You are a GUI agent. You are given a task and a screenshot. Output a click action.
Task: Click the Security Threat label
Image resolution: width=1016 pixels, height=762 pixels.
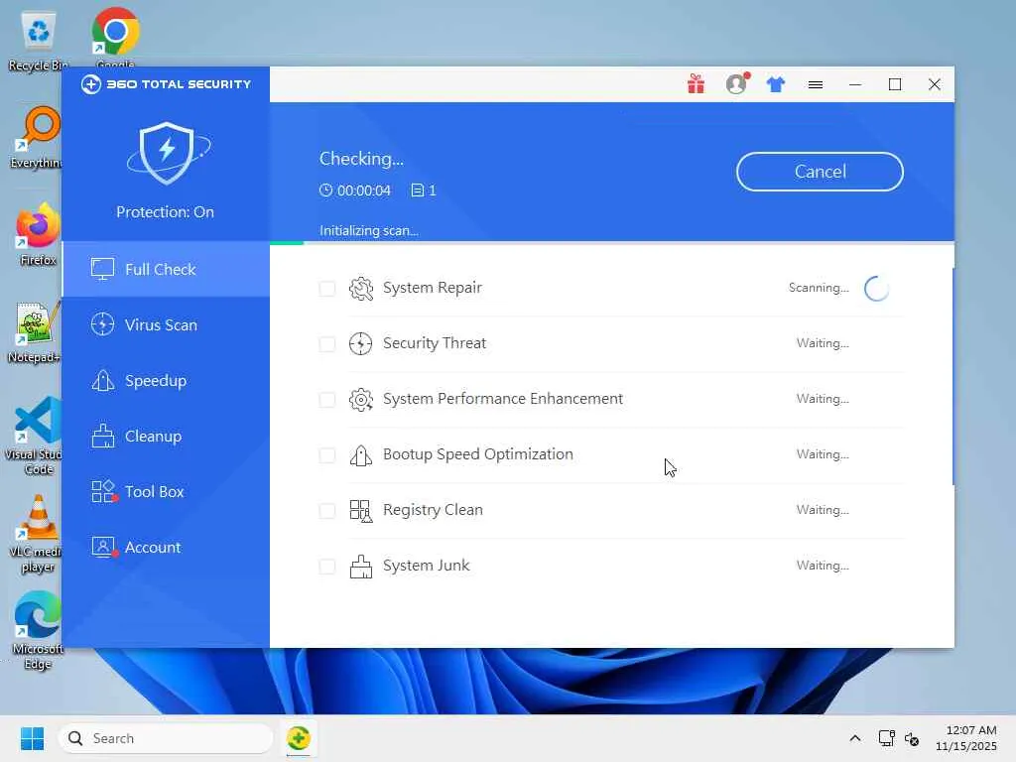[435, 343]
